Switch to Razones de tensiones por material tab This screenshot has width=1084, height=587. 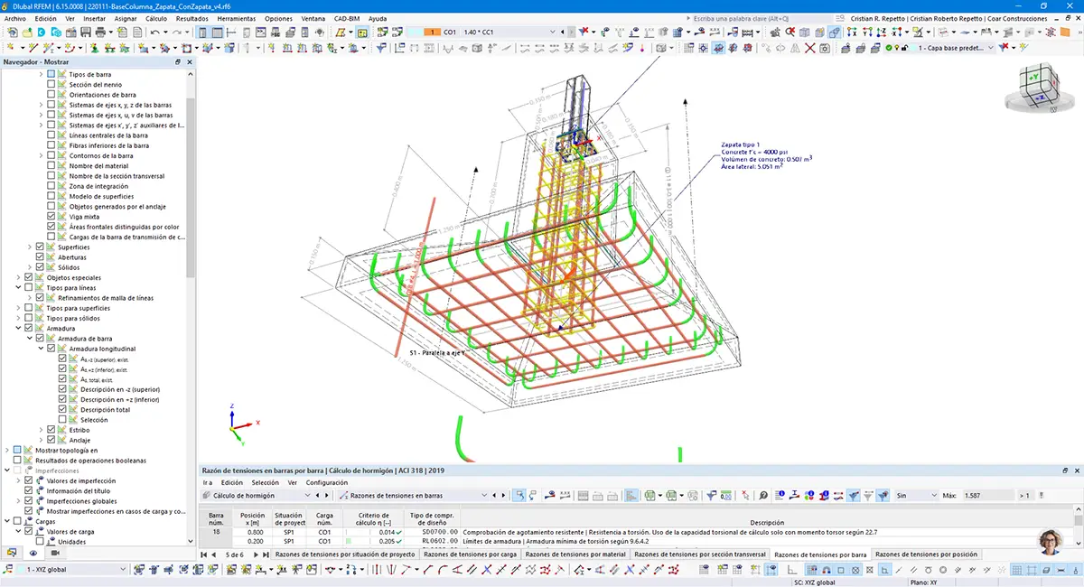575,554
